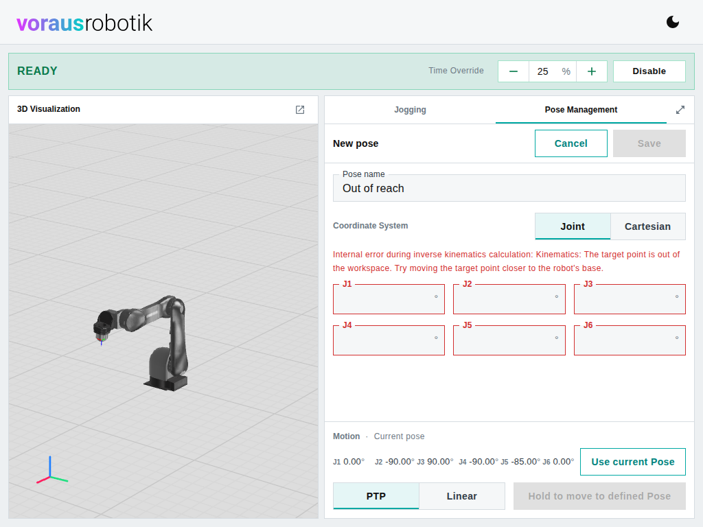Click the New pose heading
This screenshot has width=703, height=527.
(x=356, y=143)
